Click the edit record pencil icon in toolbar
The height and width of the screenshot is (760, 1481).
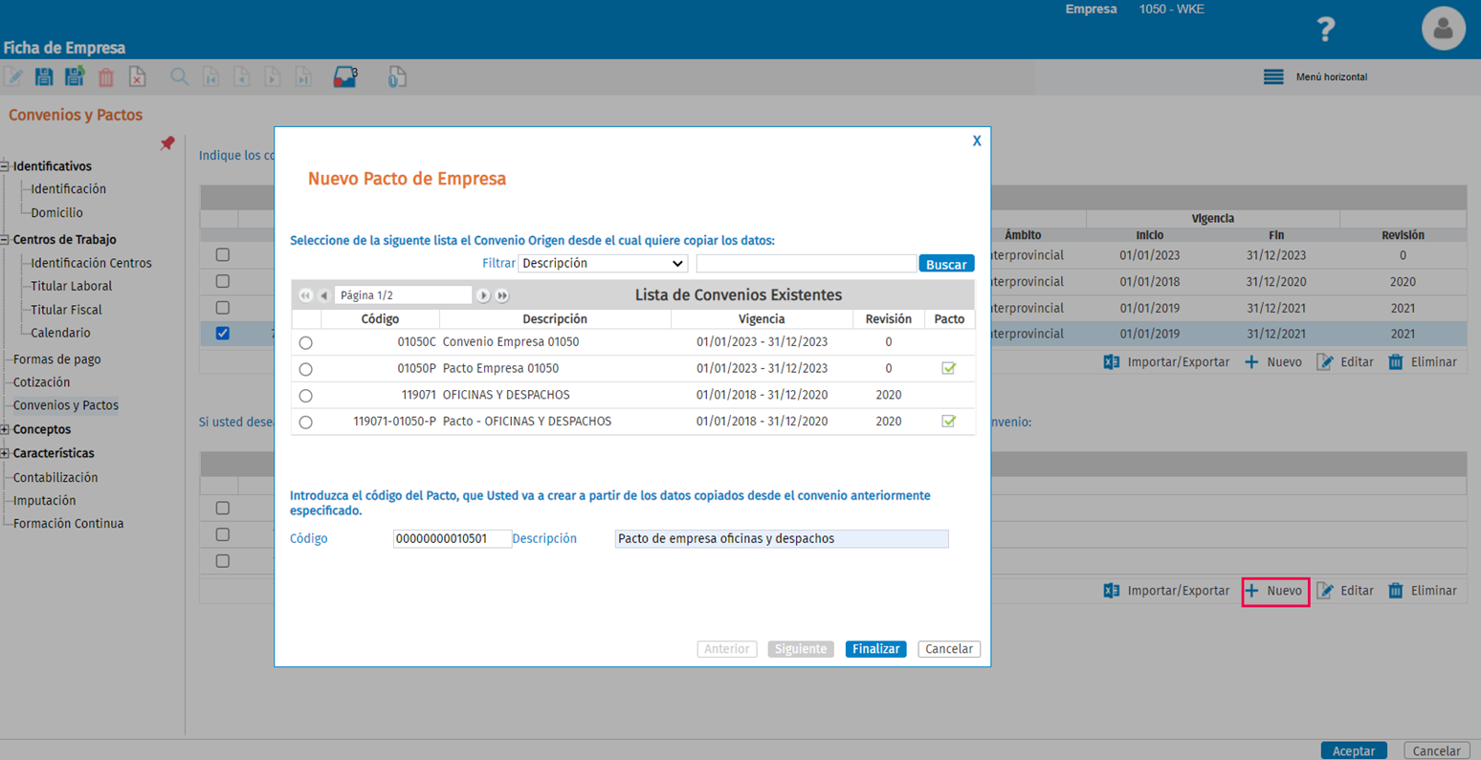tap(13, 77)
